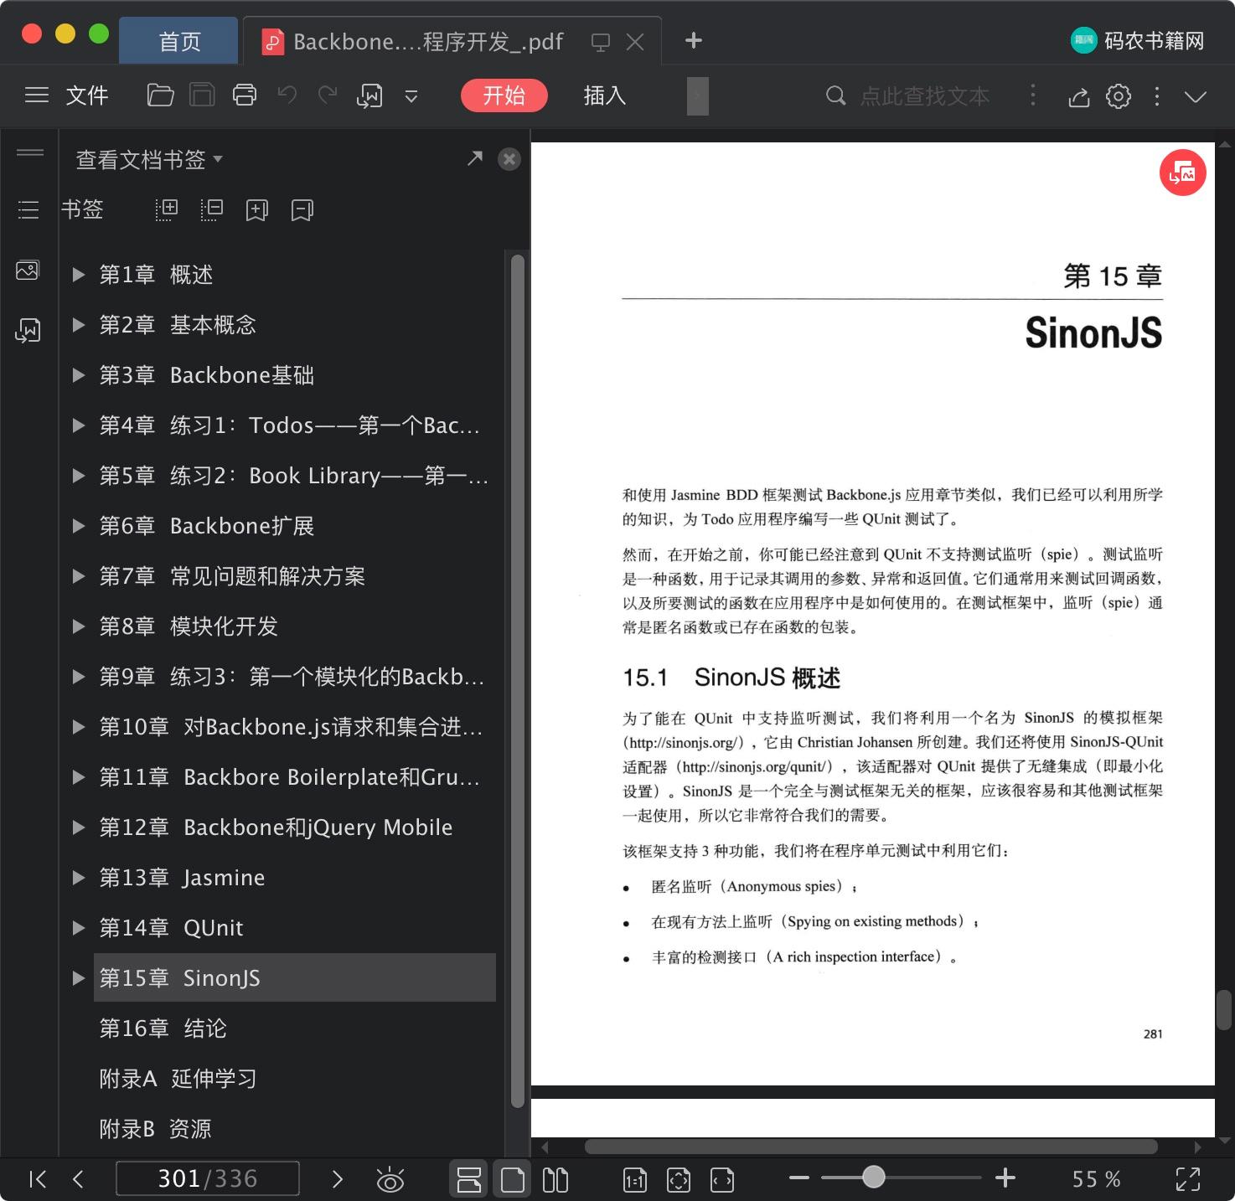Collapse the left sidebar top handle
This screenshot has height=1201, width=1235.
pyautogui.click(x=30, y=152)
